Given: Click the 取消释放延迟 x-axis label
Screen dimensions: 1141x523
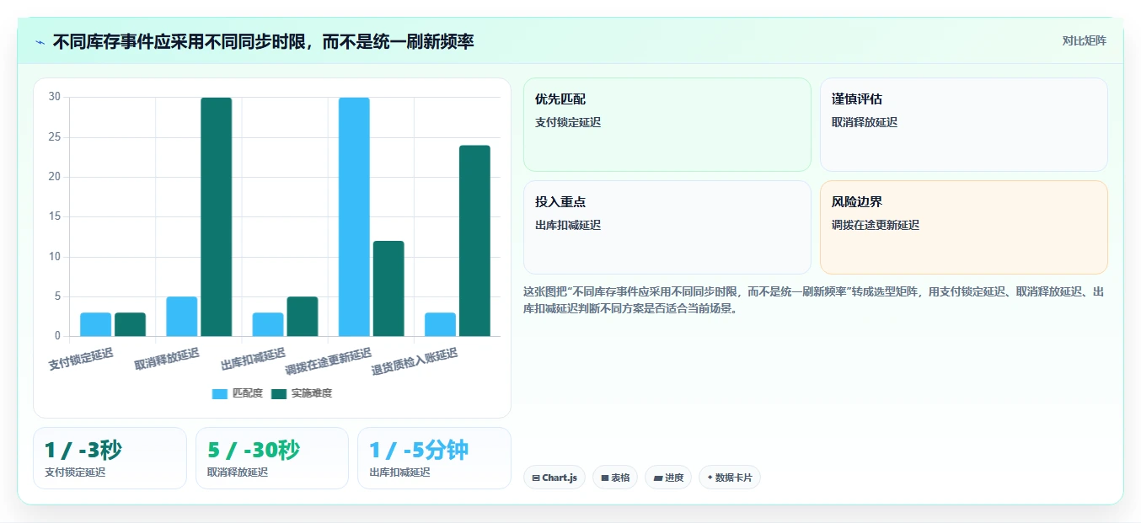Looking at the screenshot, I should 167,360.
